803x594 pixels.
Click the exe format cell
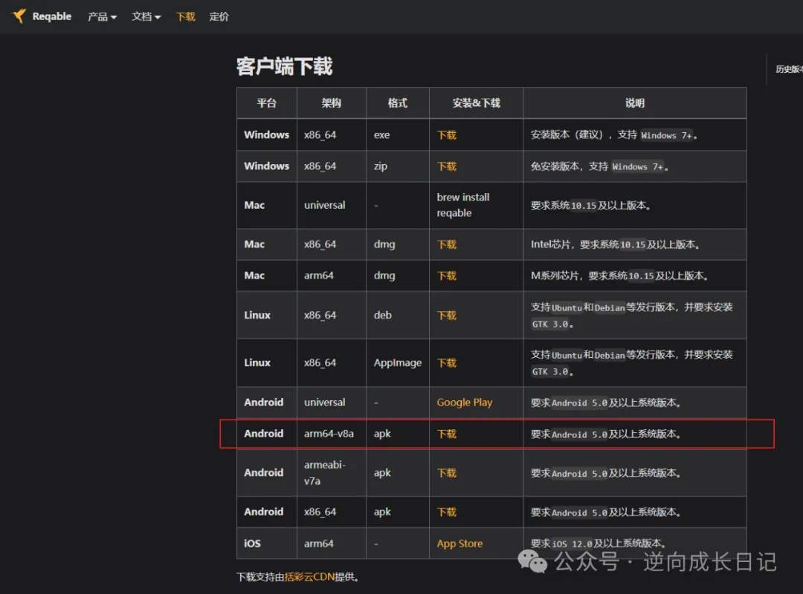(397, 135)
